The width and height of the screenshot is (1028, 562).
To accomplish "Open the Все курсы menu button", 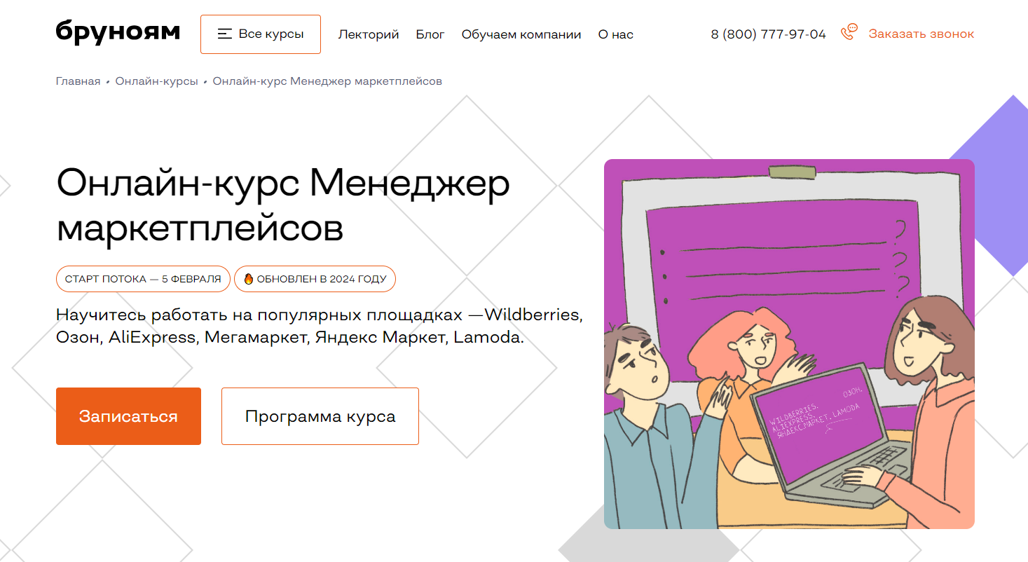I will tap(261, 34).
